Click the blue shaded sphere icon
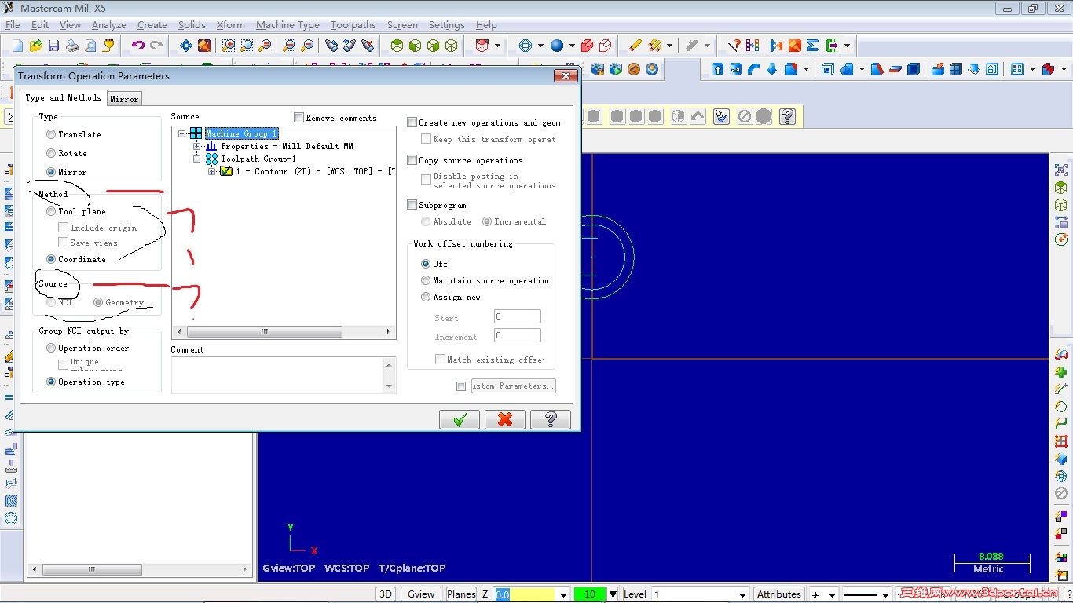Image resolution: width=1073 pixels, height=603 pixels. click(557, 46)
